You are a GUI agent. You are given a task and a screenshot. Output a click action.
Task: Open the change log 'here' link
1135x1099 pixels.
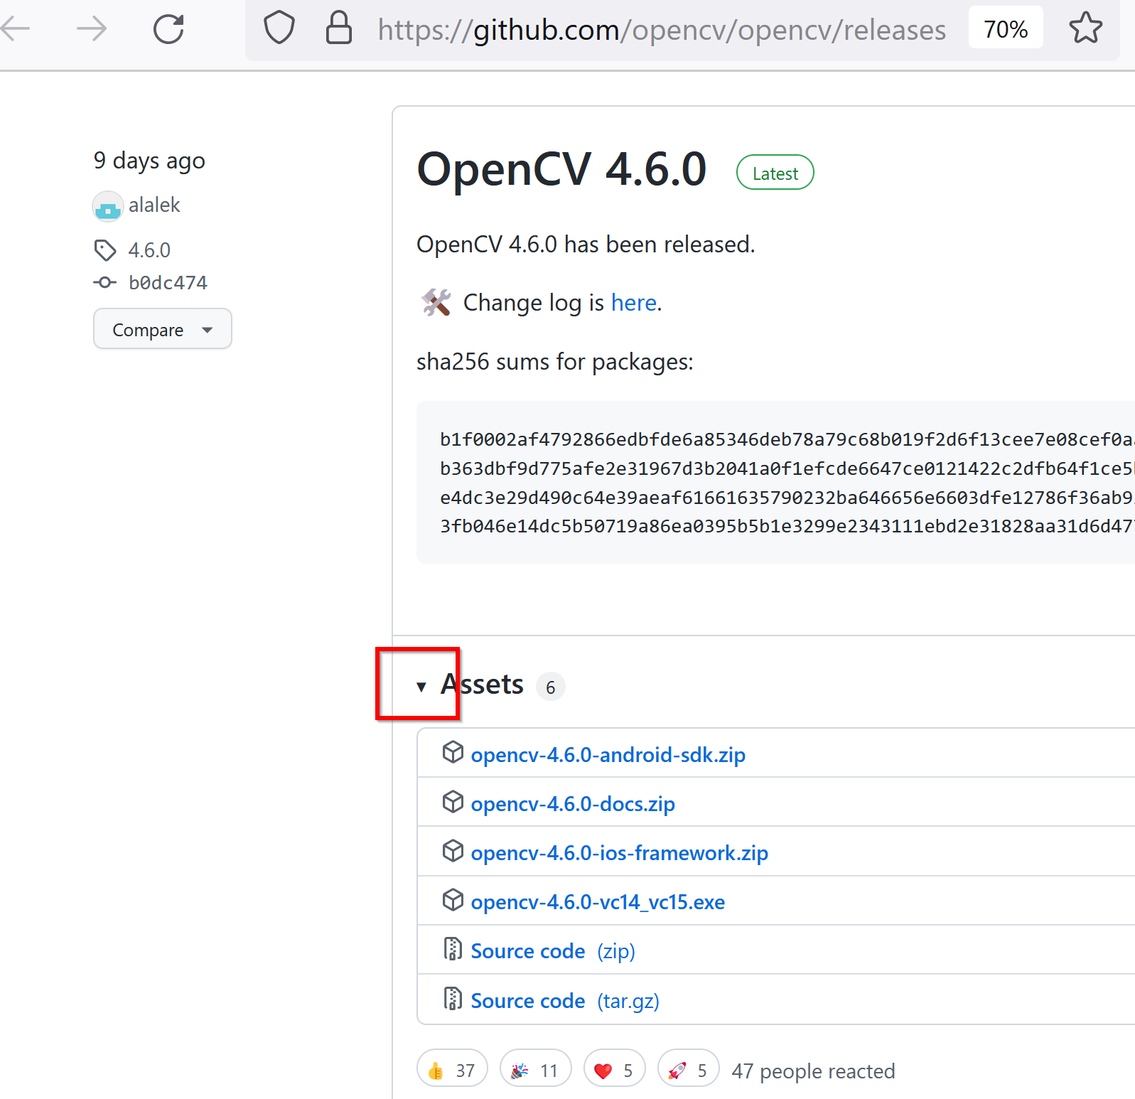634,303
